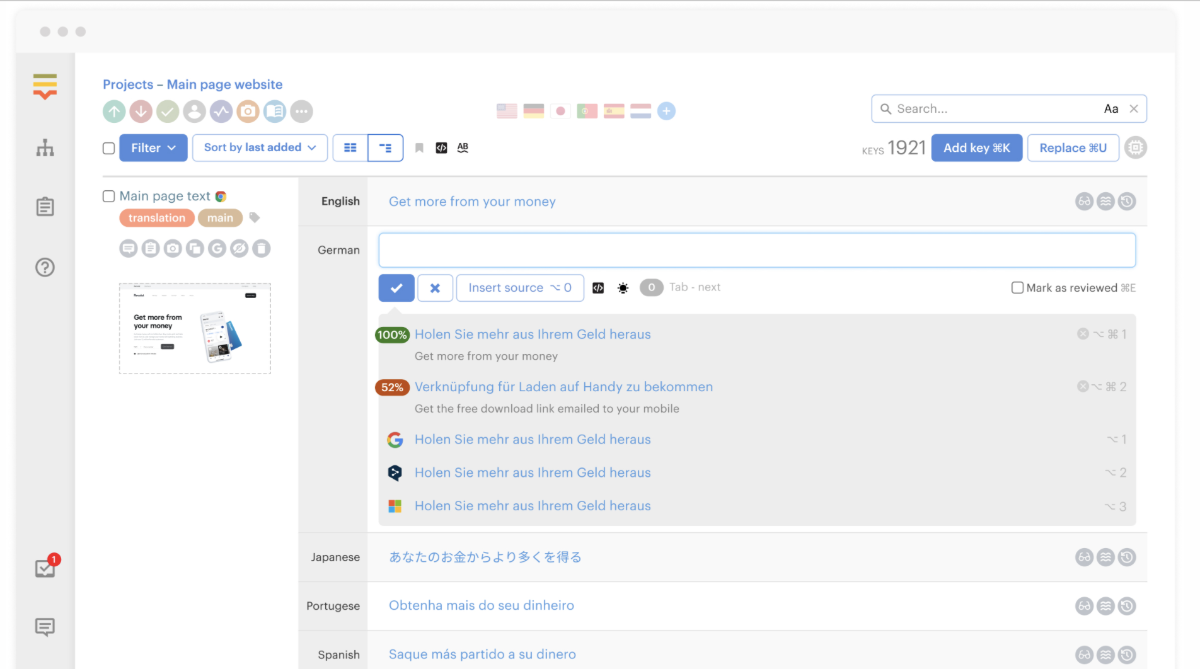
Task: Switch to the multilingual list view
Action: click(x=386, y=148)
